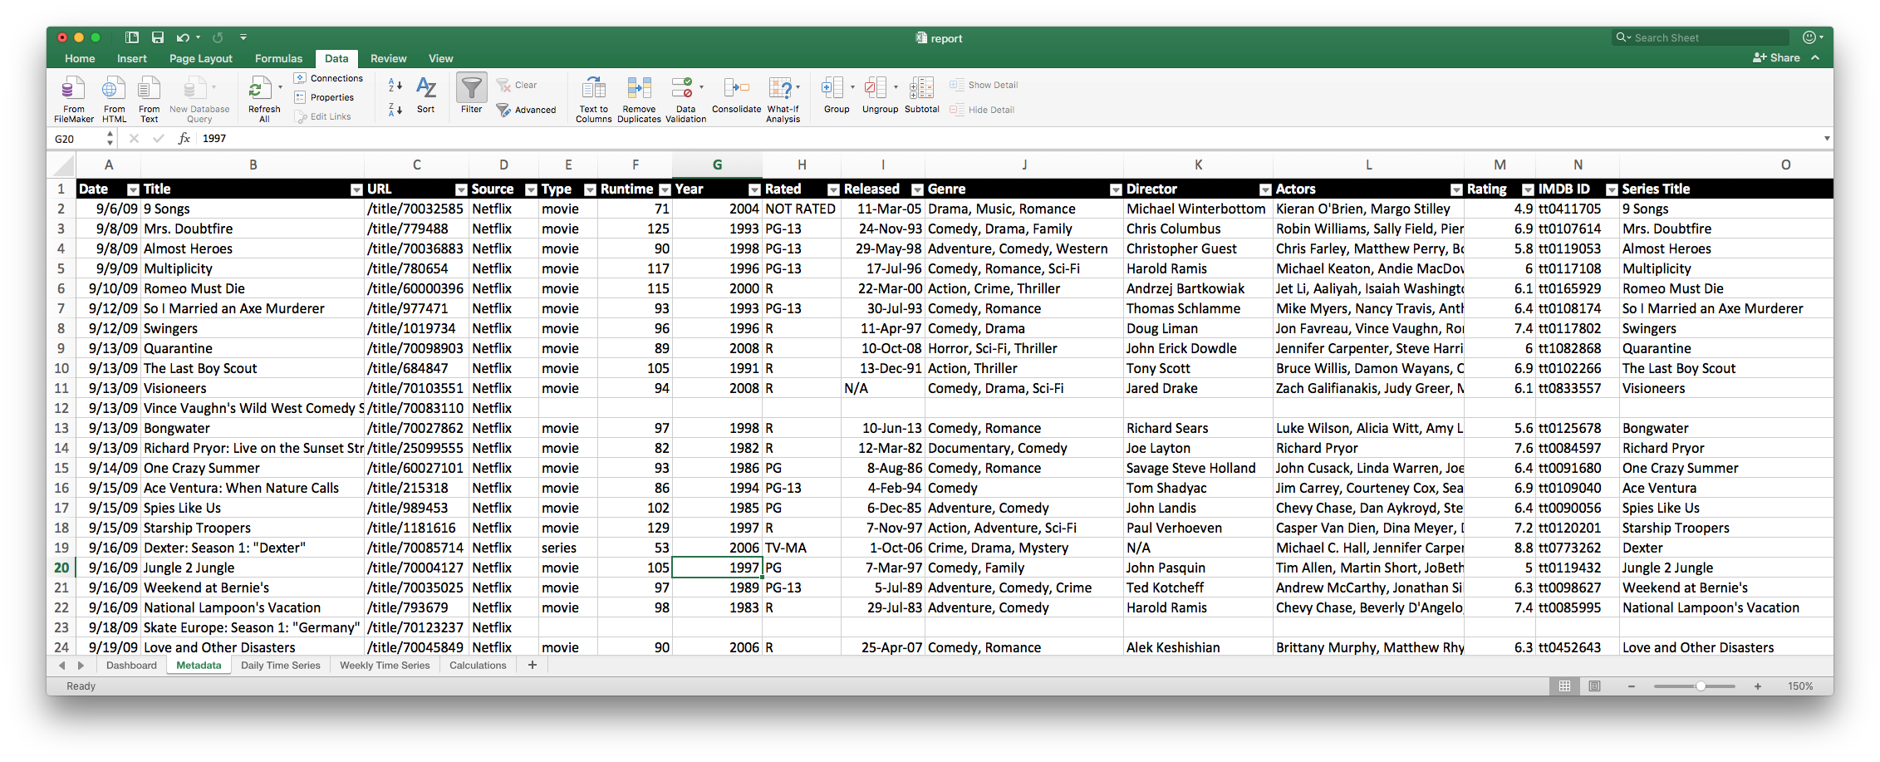
Task: Open the Type column filter dropdown
Action: (x=590, y=189)
